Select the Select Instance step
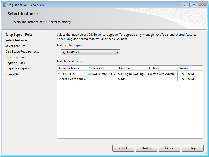 [x=16, y=40]
